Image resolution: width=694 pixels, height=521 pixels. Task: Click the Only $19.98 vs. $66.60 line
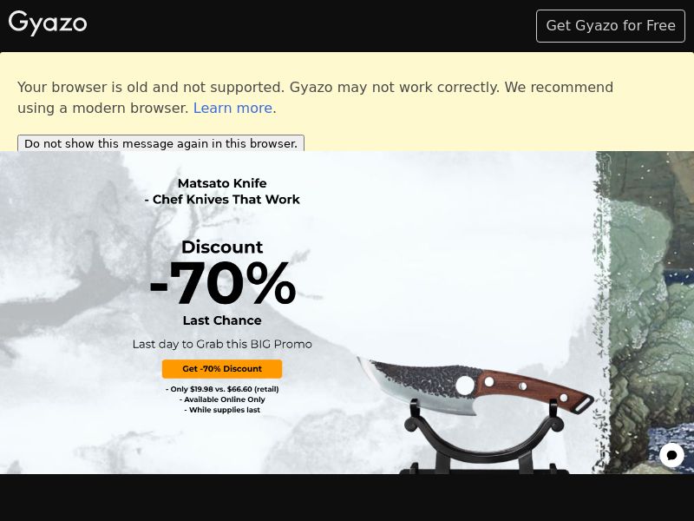[x=222, y=389]
